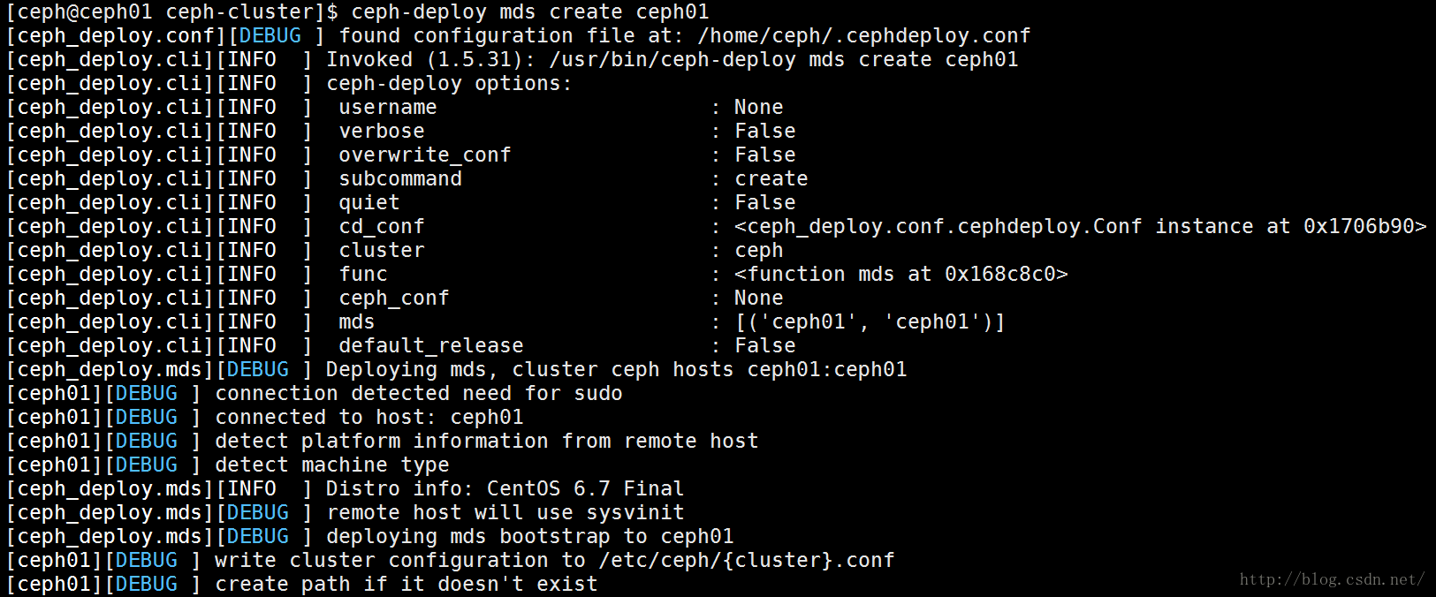Viewport: 1436px width, 597px height.
Task: Click the 'function mds at 0x168c8c0' text
Action: pyautogui.click(x=901, y=275)
